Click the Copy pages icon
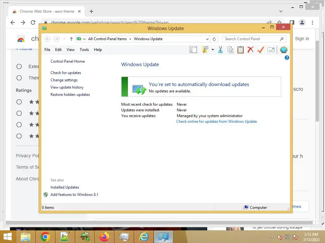Viewport: 325px width, 243px height. click(230, 50)
